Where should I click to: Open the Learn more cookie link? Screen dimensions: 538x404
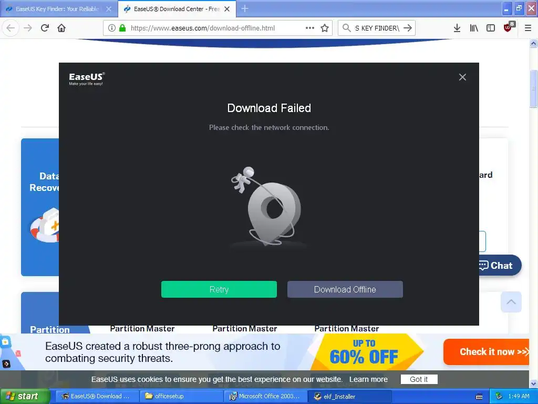[368, 379]
